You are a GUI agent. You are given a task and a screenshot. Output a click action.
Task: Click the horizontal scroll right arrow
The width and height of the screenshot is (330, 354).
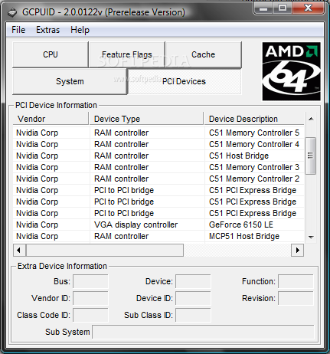(297, 250)
